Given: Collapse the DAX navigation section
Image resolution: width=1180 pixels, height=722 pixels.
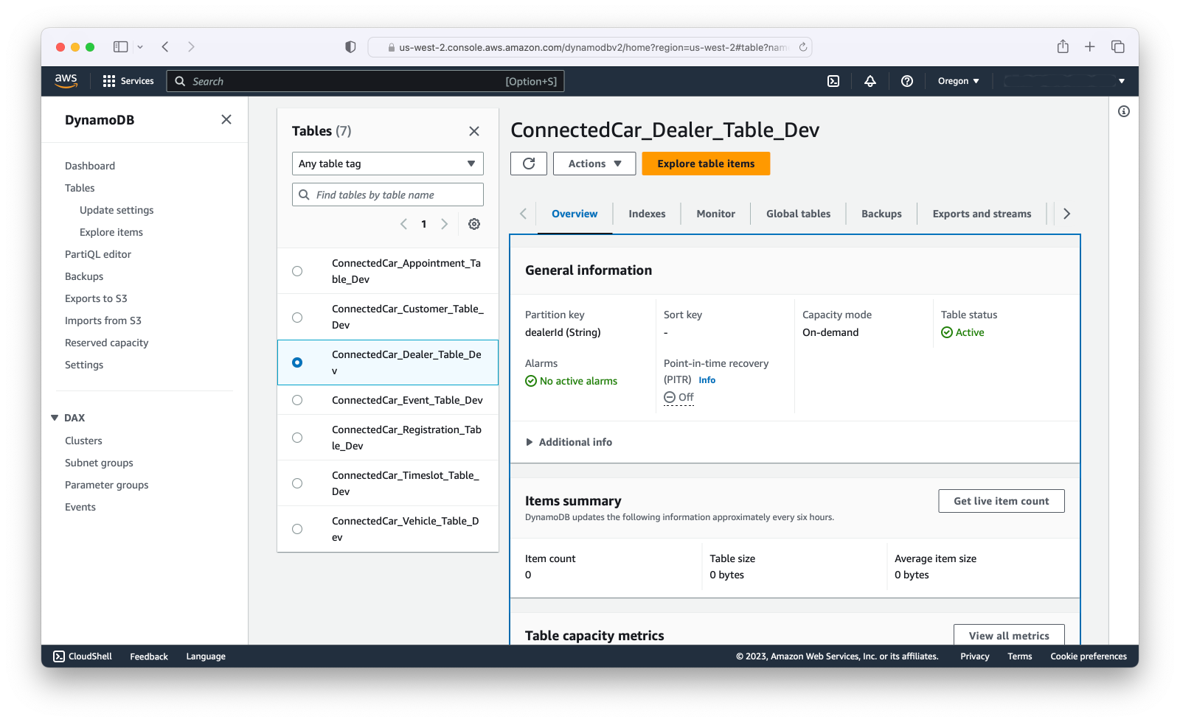Looking at the screenshot, I should [55, 418].
